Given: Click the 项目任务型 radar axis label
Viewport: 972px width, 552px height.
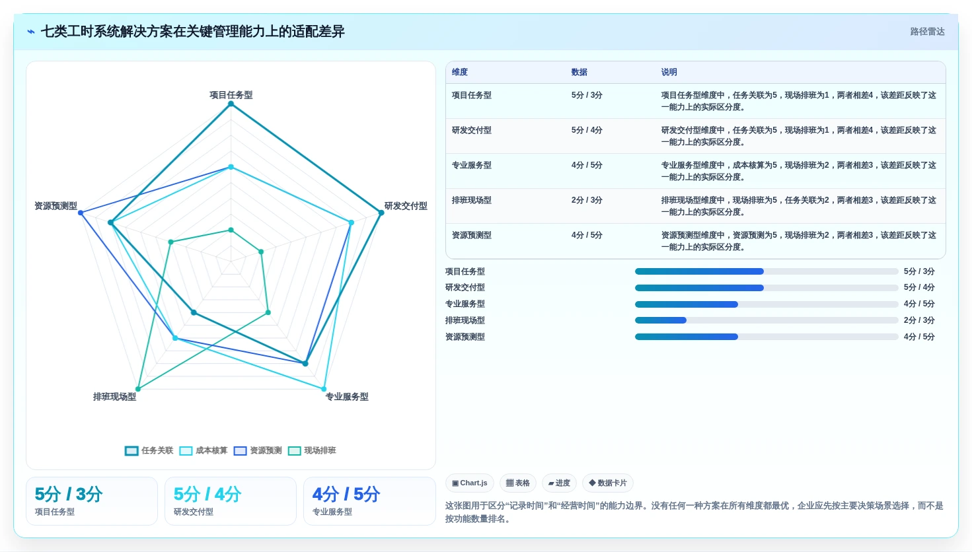Looking at the screenshot, I should [231, 95].
